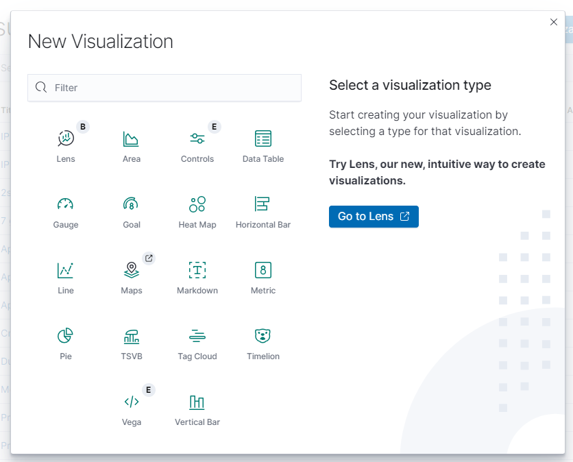
Task: Choose the Timelion visualization icon
Action: [x=263, y=337]
